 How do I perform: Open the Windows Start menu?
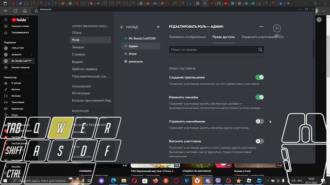5,180
